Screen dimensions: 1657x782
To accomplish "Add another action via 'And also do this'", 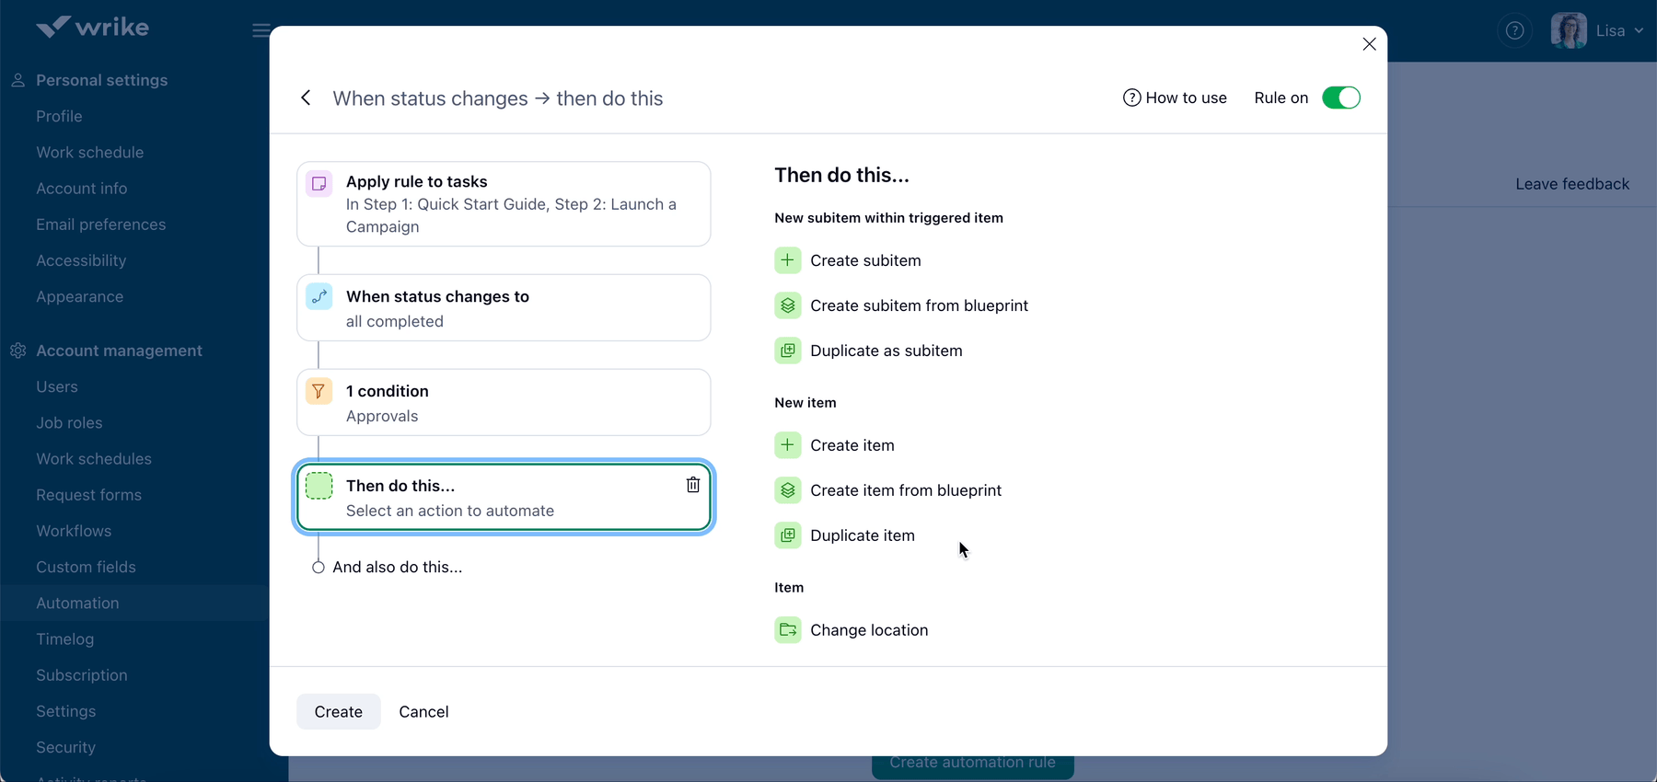I will point(397,568).
